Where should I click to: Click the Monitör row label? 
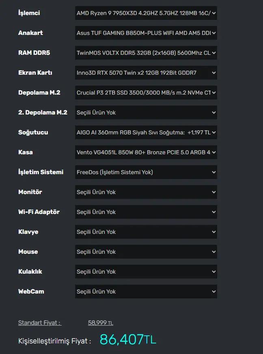(x=30, y=192)
